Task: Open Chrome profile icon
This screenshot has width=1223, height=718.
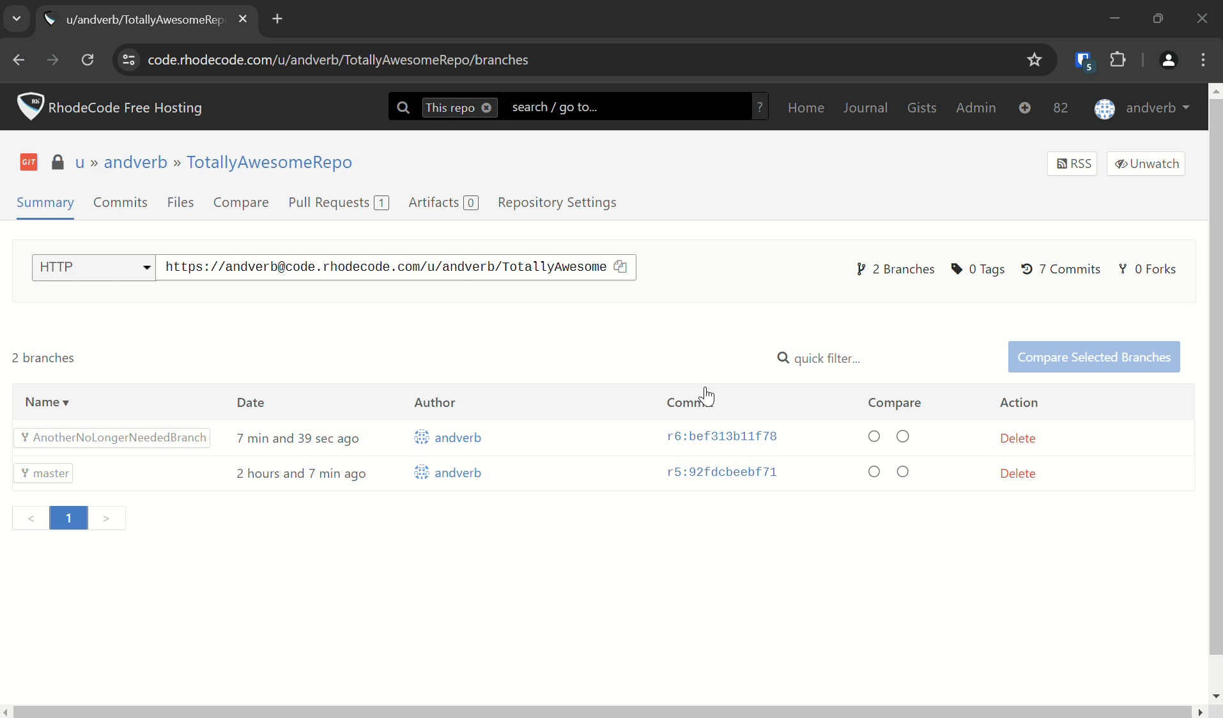Action: pos(1169,60)
